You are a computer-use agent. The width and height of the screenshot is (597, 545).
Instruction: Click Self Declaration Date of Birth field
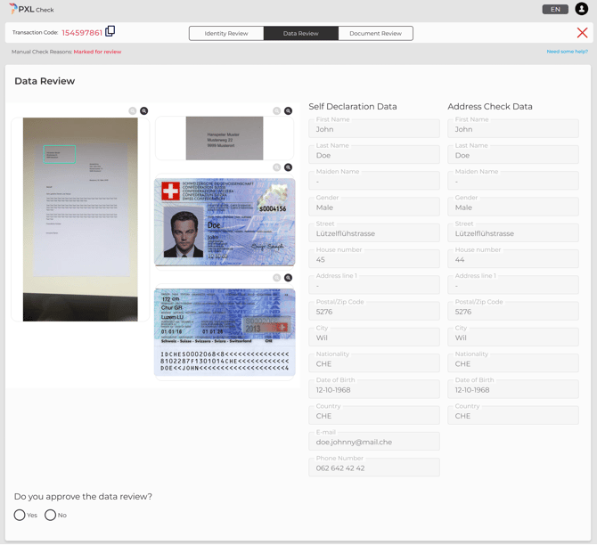pyautogui.click(x=374, y=389)
